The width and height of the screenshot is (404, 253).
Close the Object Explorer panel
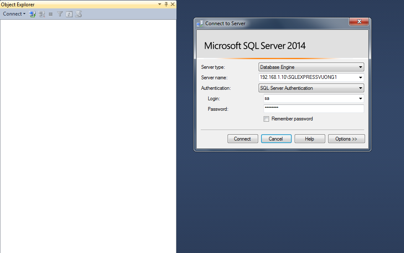173,4
